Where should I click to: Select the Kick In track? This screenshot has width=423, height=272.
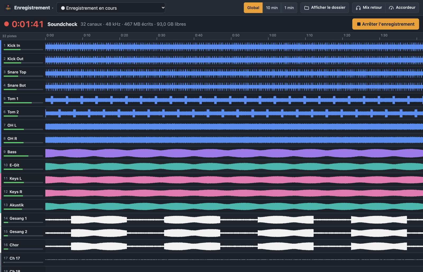23,47
